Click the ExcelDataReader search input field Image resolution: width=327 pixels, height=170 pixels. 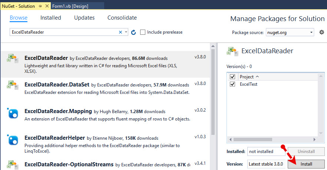pyautogui.click(x=63, y=33)
